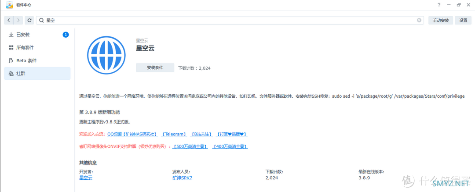Click the 下载计数：2,024 text beside install button
Image resolution: width=475 pixels, height=192 pixels.
[194, 68]
